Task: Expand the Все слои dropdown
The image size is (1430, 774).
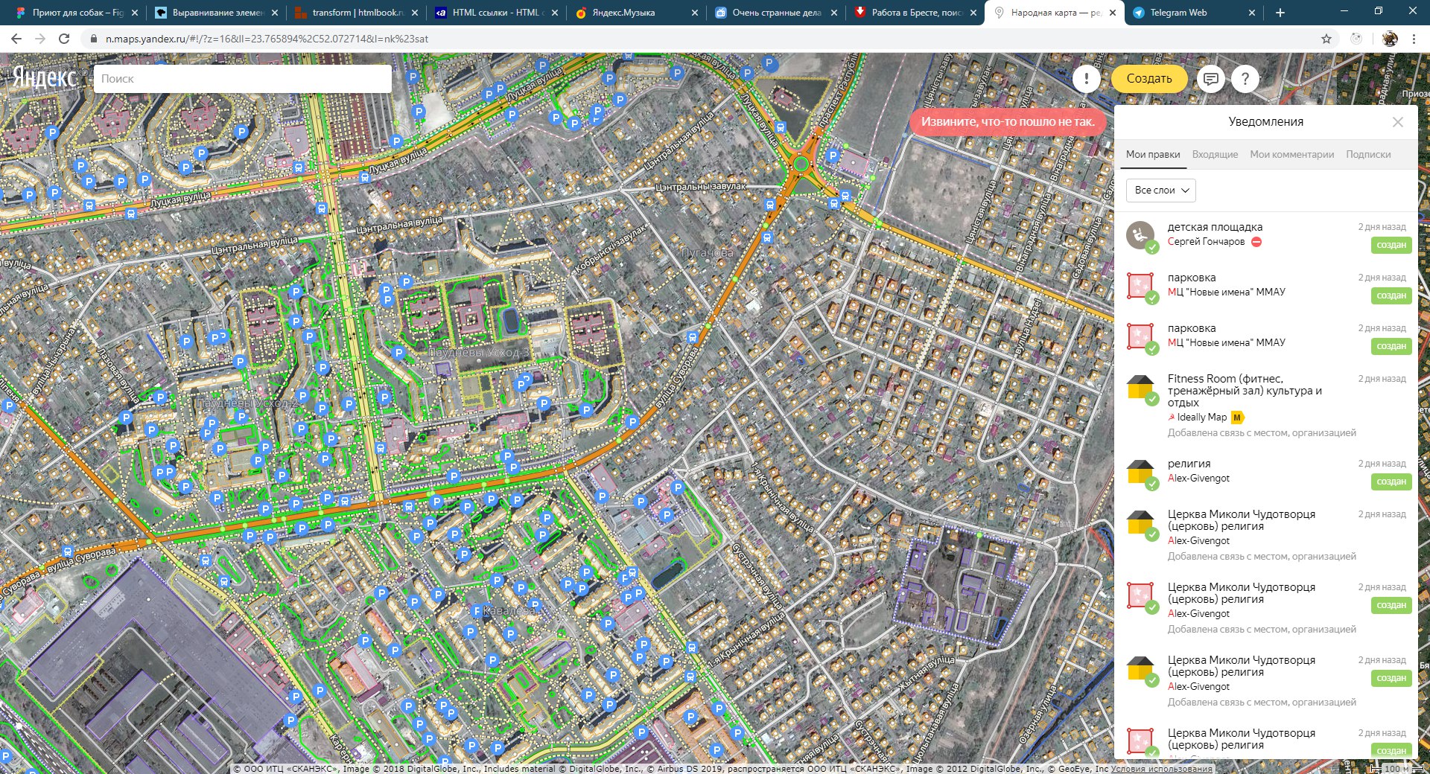Action: tap(1161, 191)
